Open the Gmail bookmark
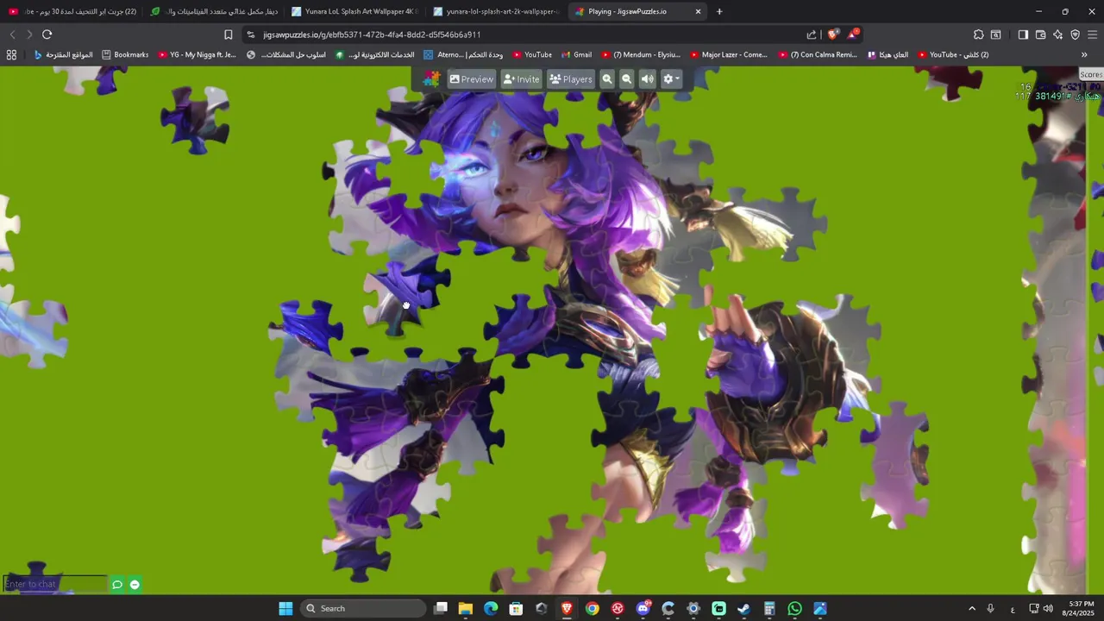 click(576, 54)
